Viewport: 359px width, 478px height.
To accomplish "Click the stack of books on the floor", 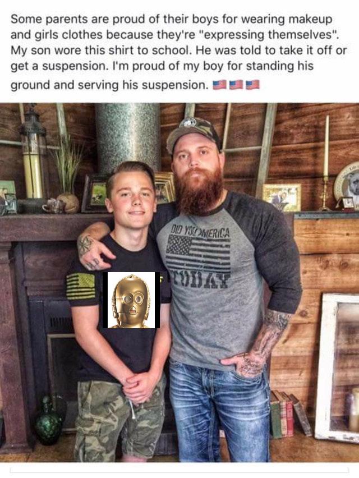I will (x=290, y=414).
